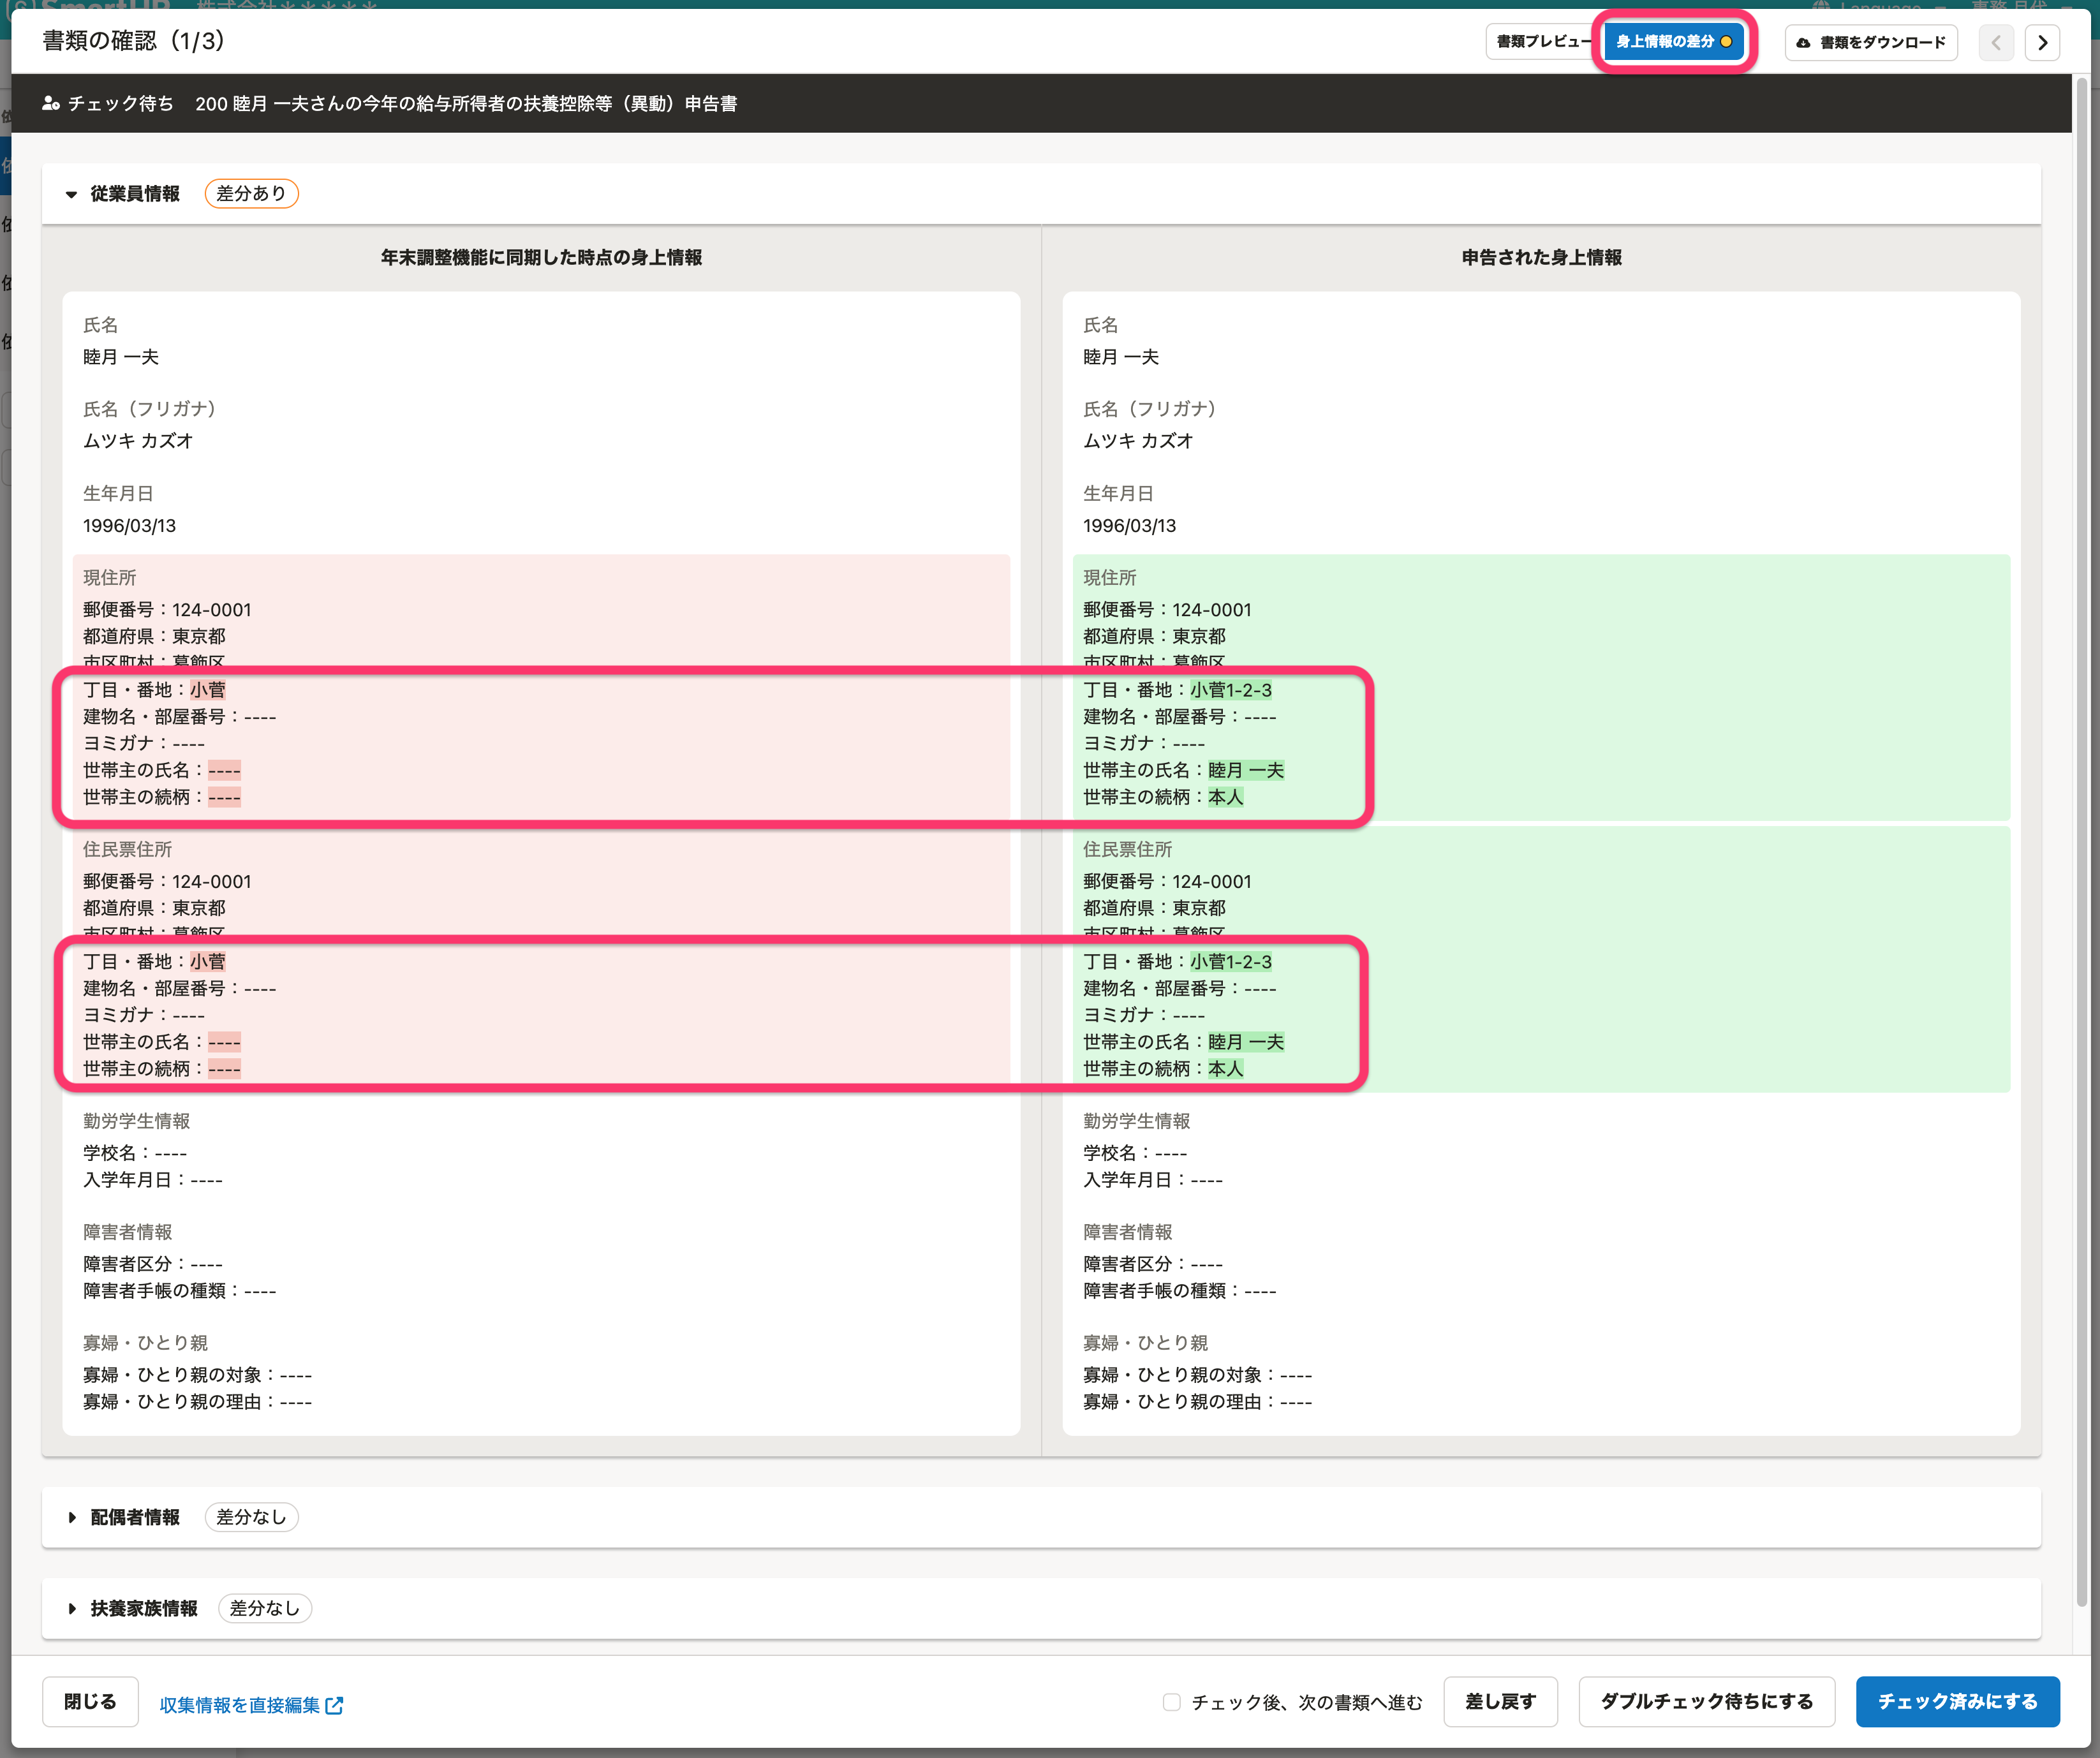Click the 閉じる button

click(x=90, y=1701)
